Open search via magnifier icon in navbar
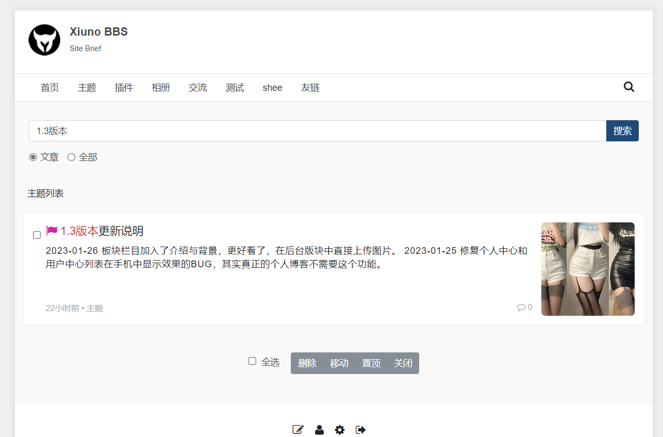Image resolution: width=663 pixels, height=437 pixels. pyautogui.click(x=628, y=87)
